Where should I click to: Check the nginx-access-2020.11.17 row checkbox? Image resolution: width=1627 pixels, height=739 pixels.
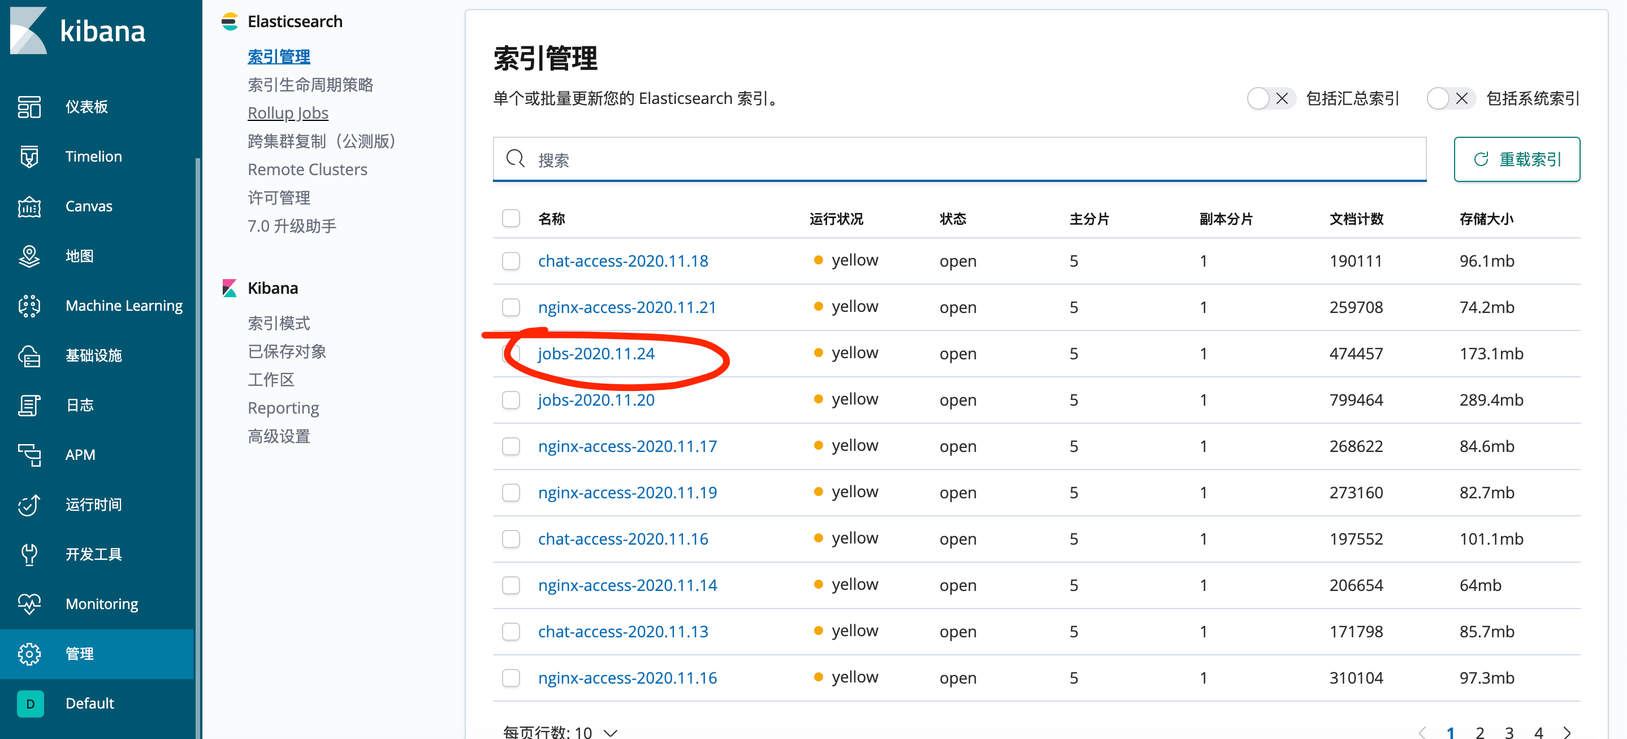(510, 446)
